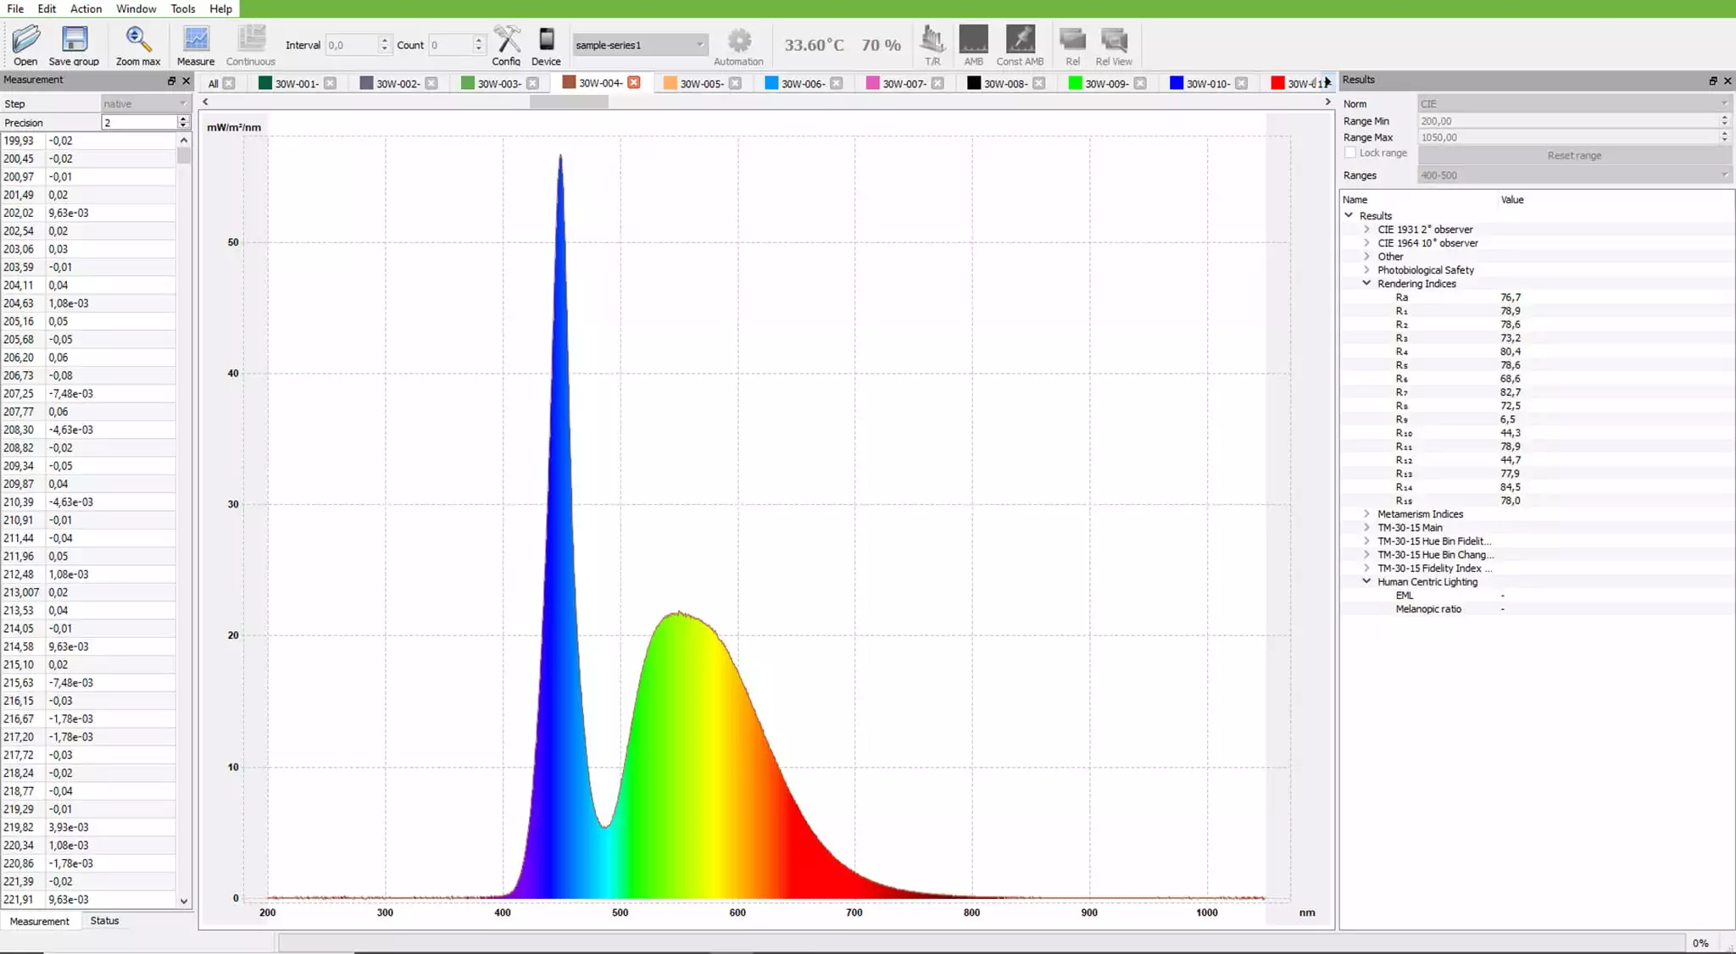Click the Measure toolbar icon
The height and width of the screenshot is (954, 1736).
click(196, 39)
